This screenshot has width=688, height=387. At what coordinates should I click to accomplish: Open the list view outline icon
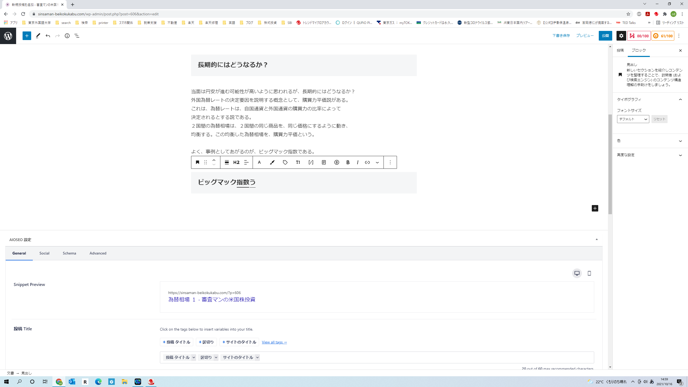coord(77,36)
